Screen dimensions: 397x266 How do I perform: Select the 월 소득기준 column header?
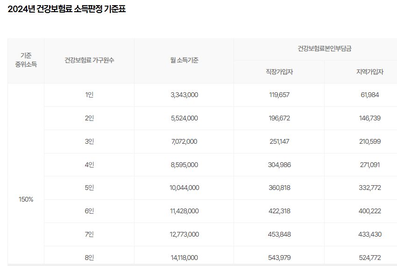[184, 60]
